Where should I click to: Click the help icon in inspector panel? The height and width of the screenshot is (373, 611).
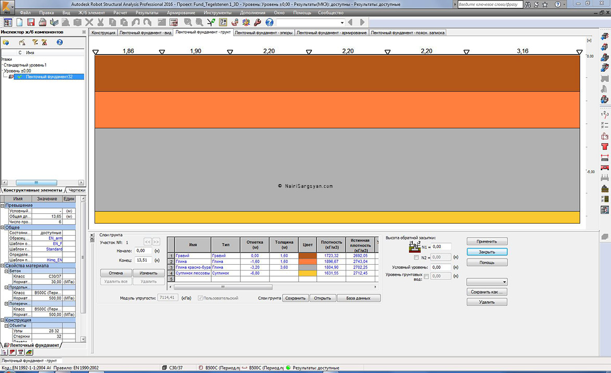click(60, 42)
